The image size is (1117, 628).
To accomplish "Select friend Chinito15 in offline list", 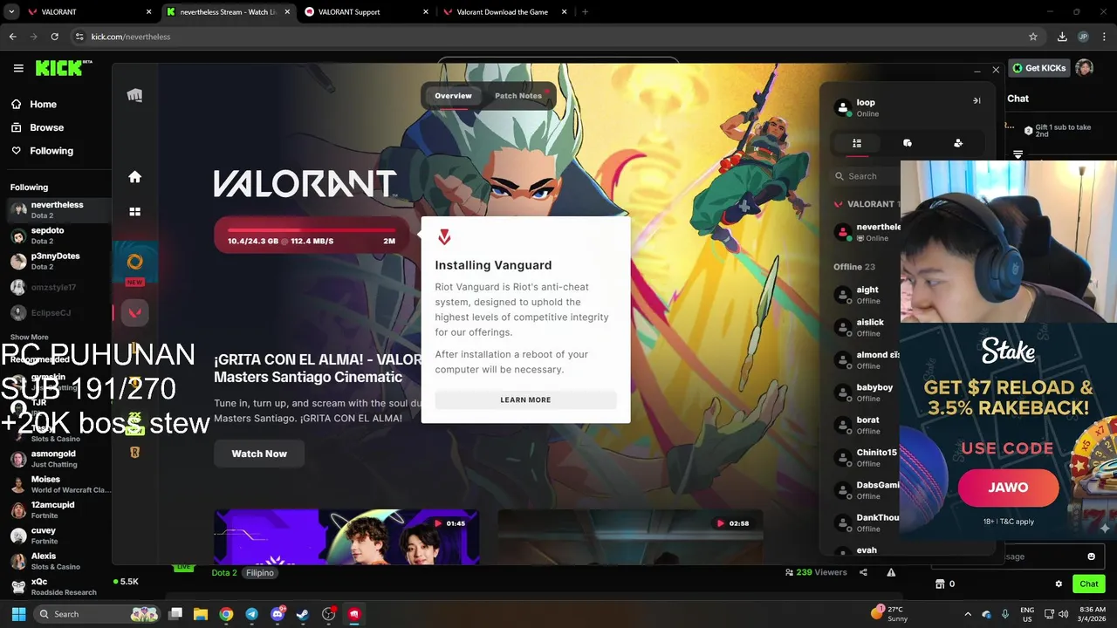I will coord(866,458).
